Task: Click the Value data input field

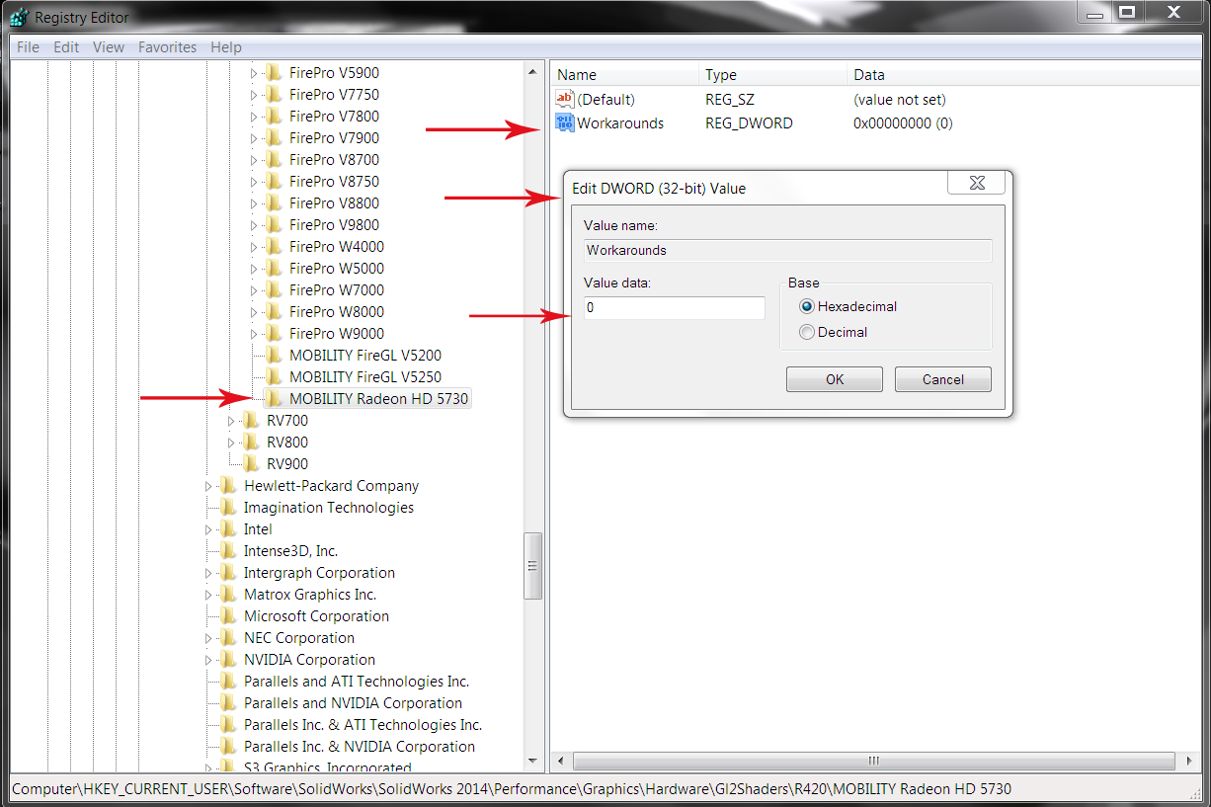Action: click(x=674, y=308)
